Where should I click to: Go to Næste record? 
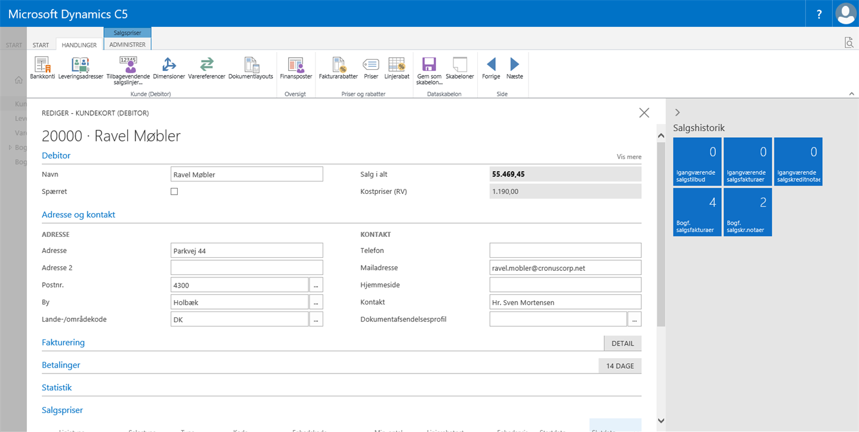pyautogui.click(x=515, y=69)
